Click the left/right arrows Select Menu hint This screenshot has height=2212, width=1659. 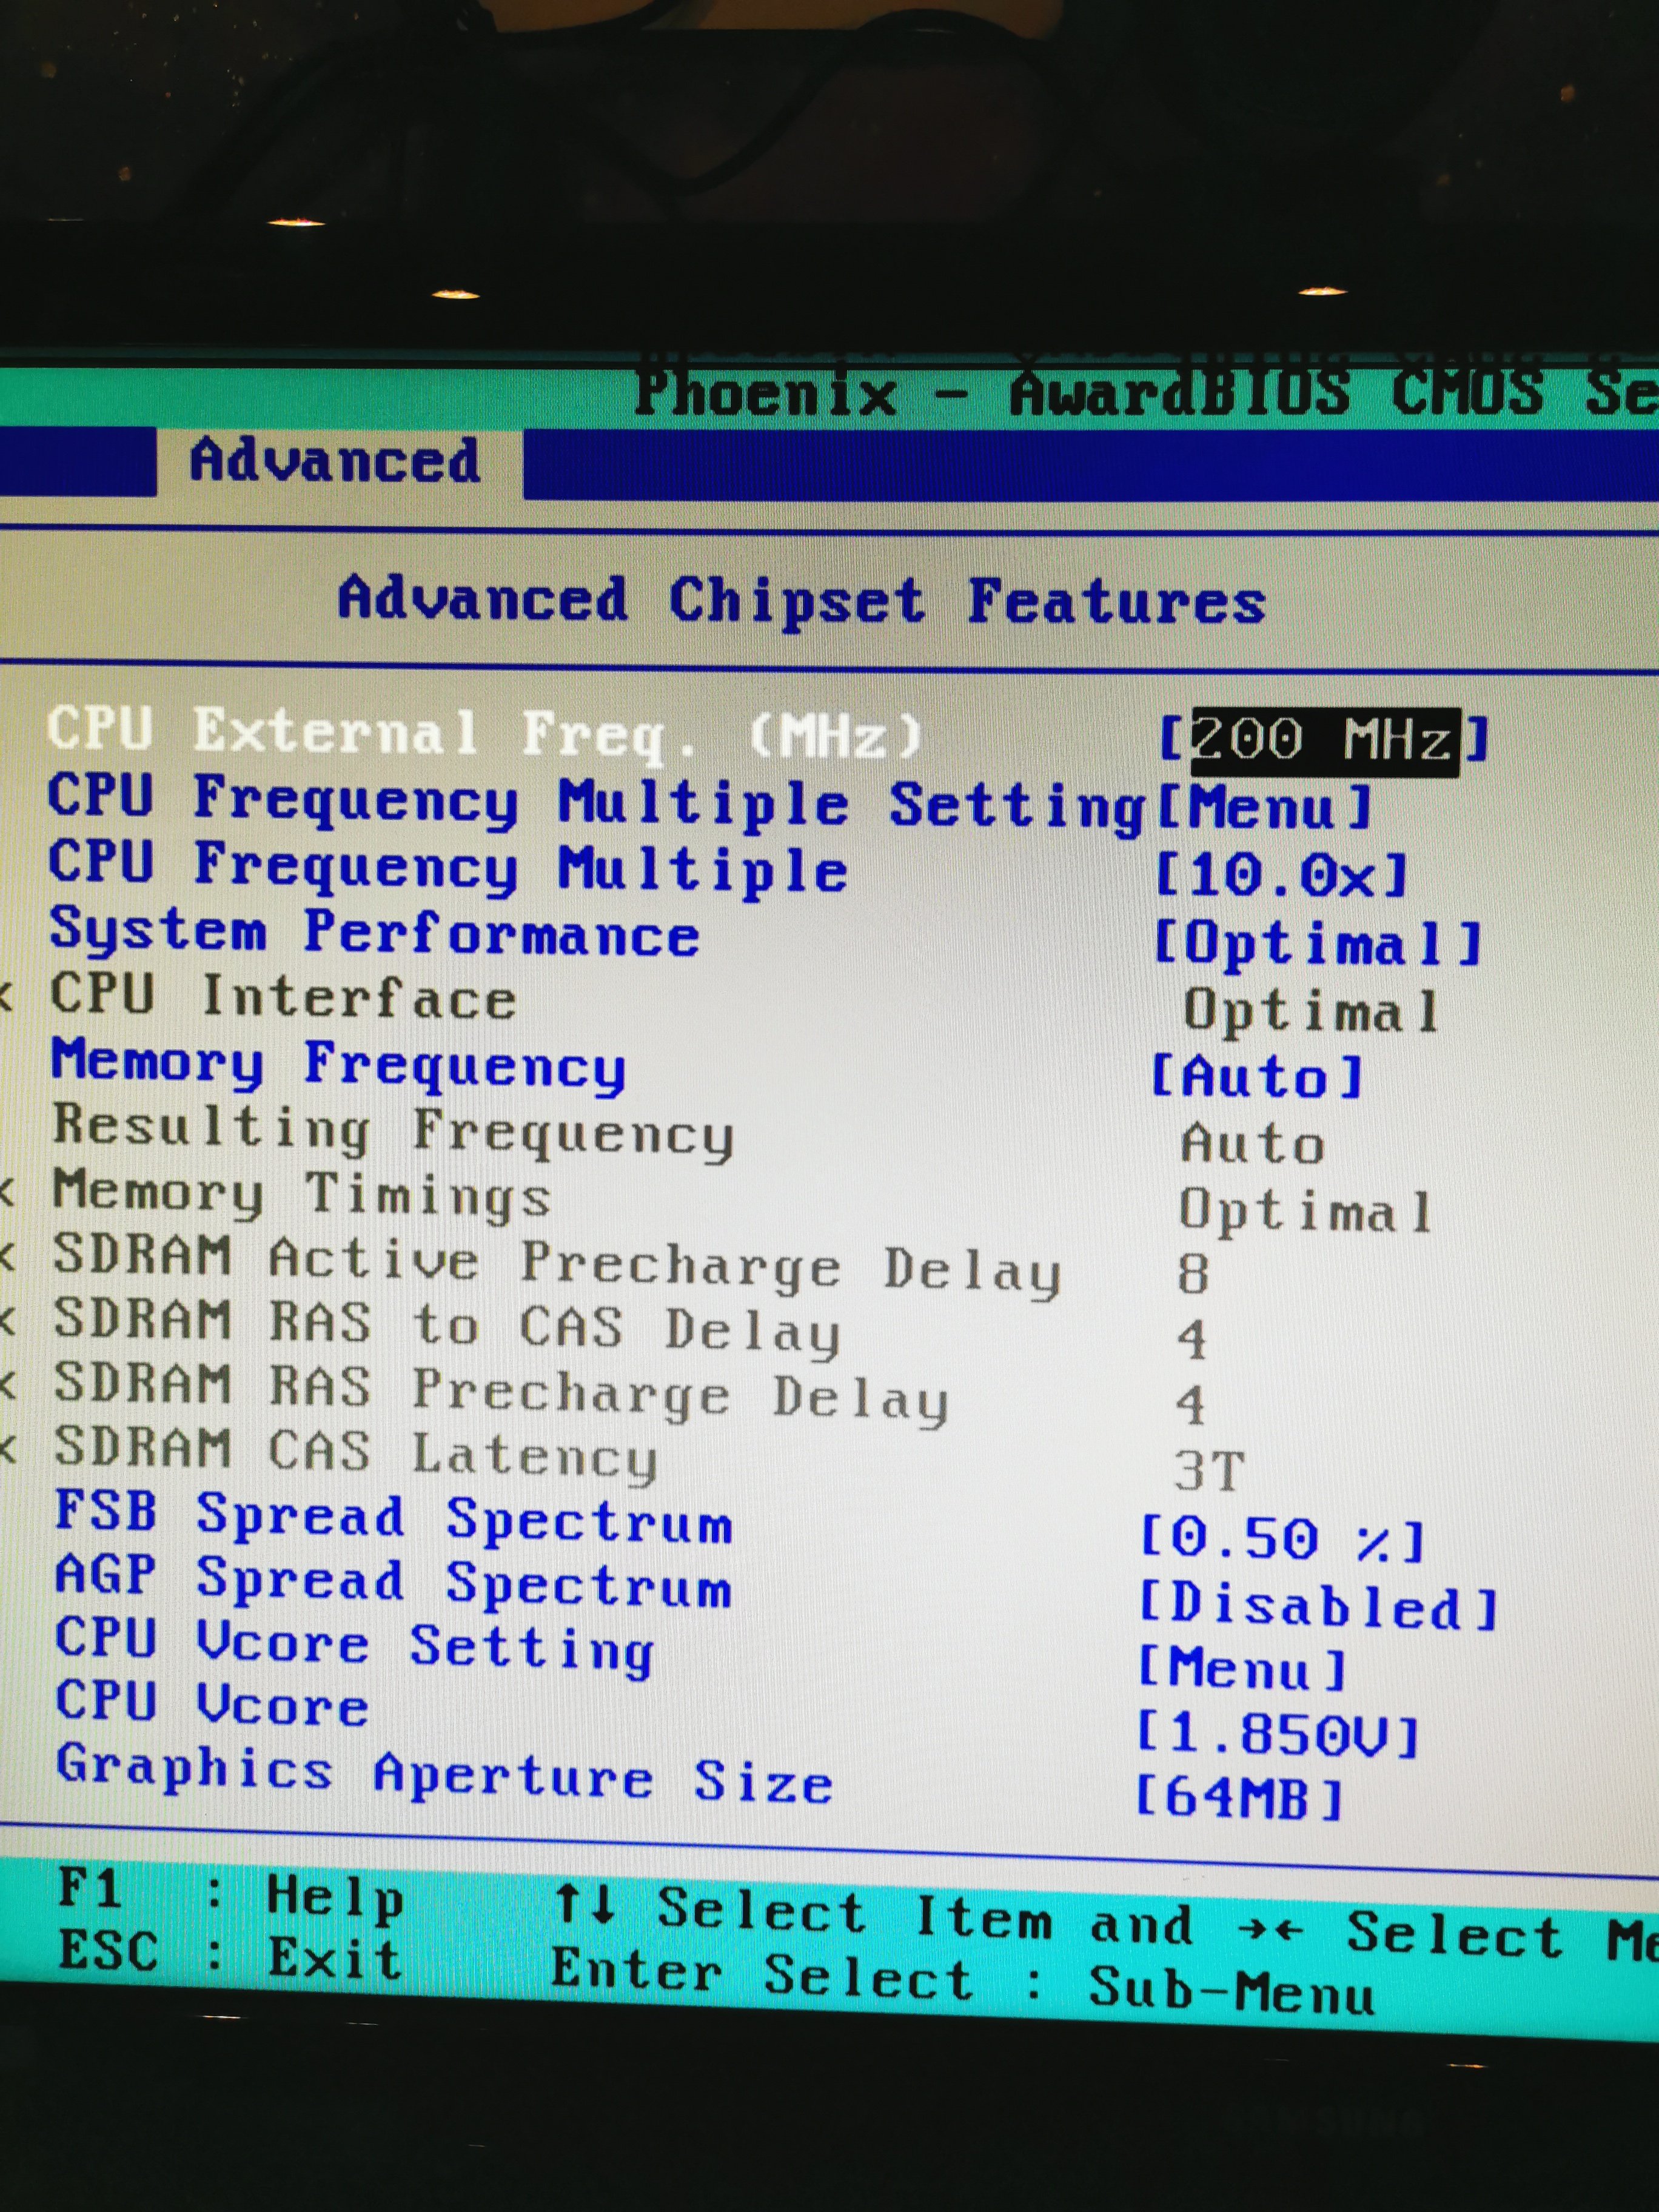pos(1450,1932)
